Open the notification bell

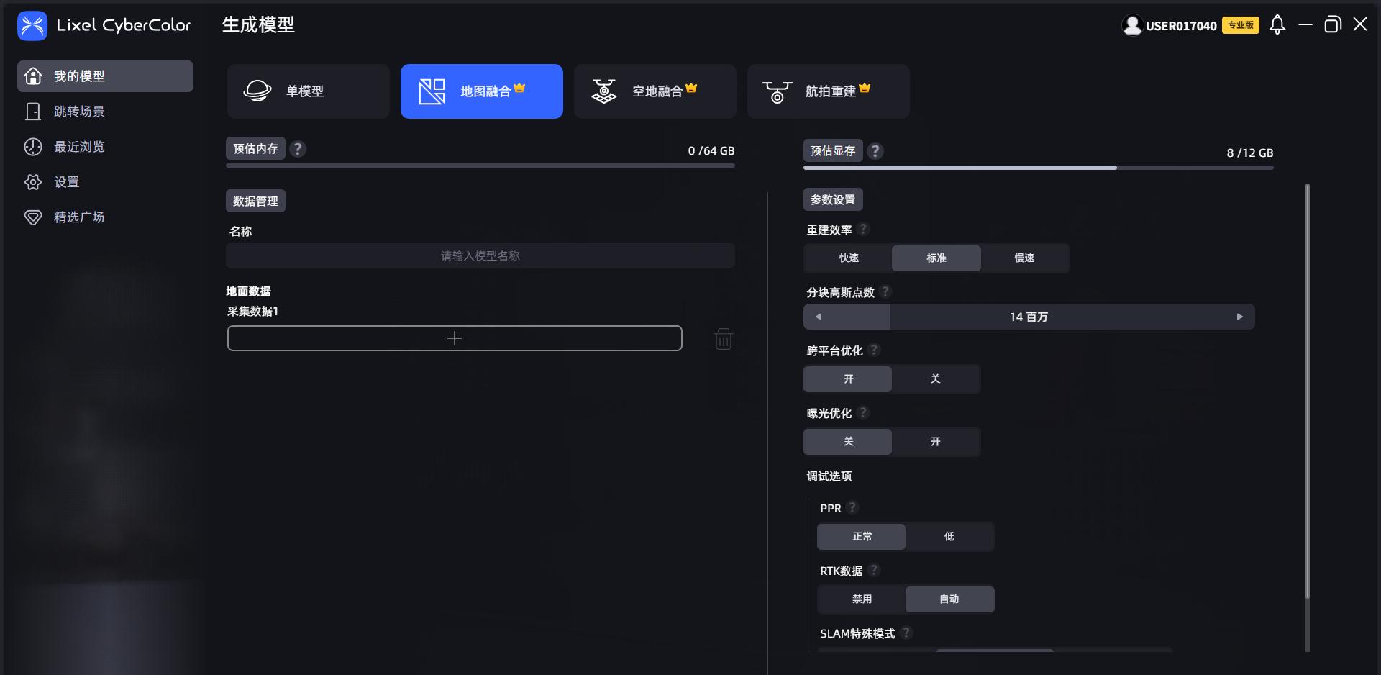tap(1277, 25)
